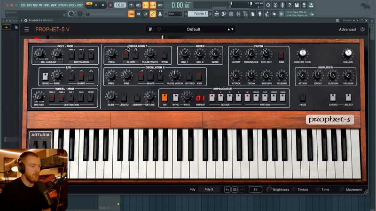Click the wrapper Presets right arrow
Image resolution: width=376 pixels, height=211 pixels.
point(357,20)
